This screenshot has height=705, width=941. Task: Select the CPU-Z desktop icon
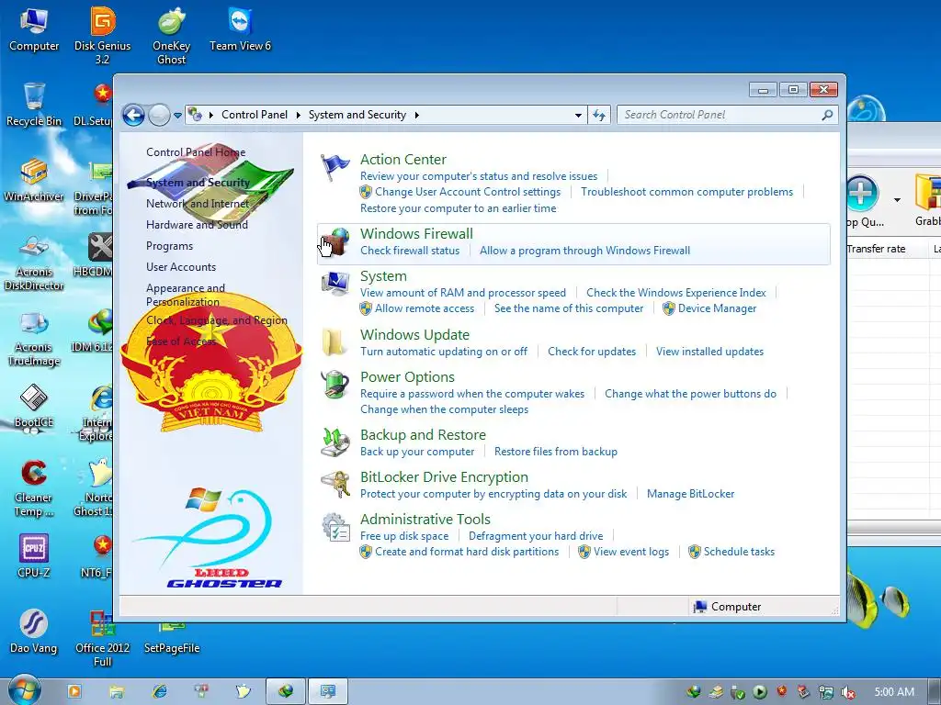click(x=34, y=556)
